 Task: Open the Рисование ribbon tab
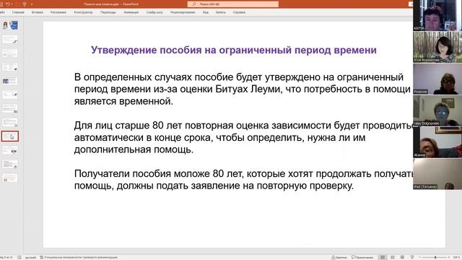point(58,12)
